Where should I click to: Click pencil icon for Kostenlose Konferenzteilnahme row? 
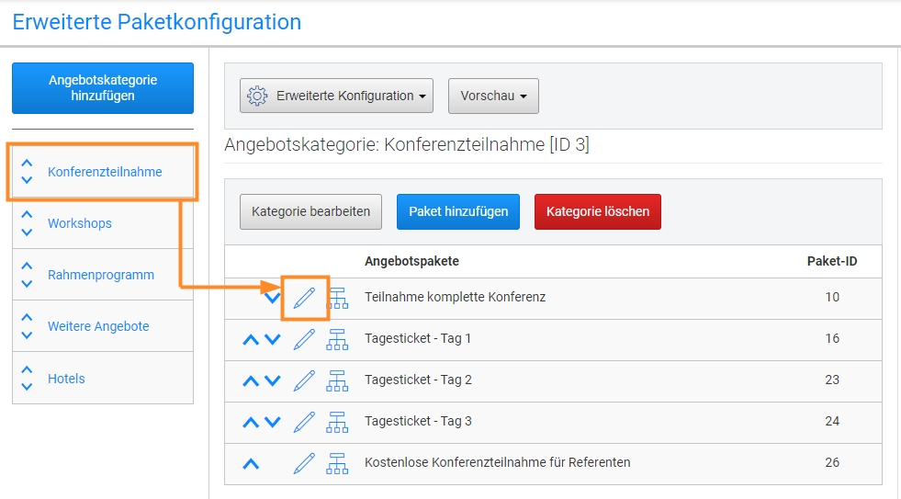(304, 463)
